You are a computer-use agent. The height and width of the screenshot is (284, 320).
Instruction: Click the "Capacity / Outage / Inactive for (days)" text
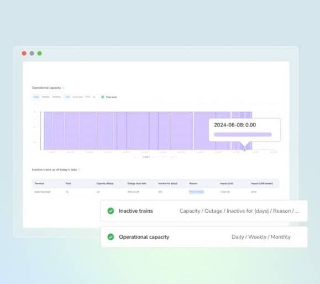click(x=224, y=211)
